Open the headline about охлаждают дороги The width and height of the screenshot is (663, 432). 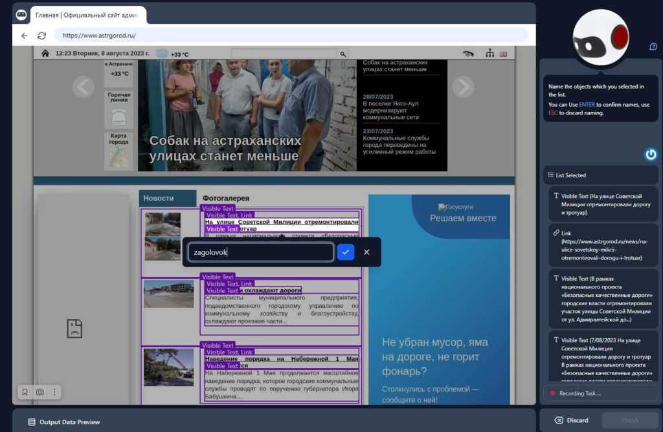[x=271, y=290]
